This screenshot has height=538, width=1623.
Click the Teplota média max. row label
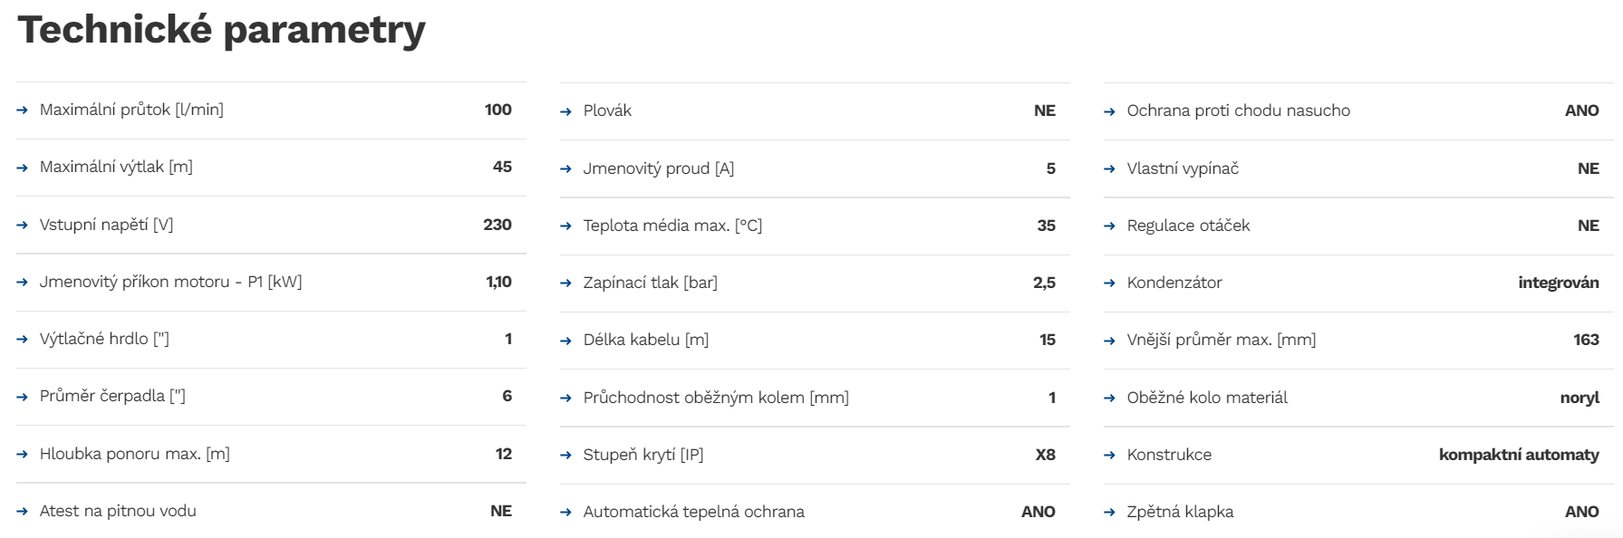click(672, 226)
